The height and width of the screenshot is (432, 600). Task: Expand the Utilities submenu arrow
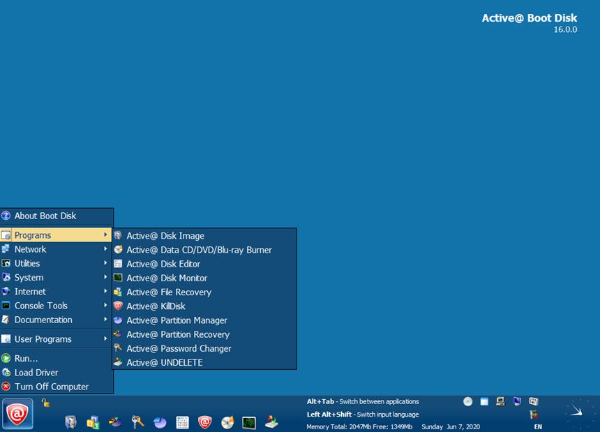[x=105, y=263]
